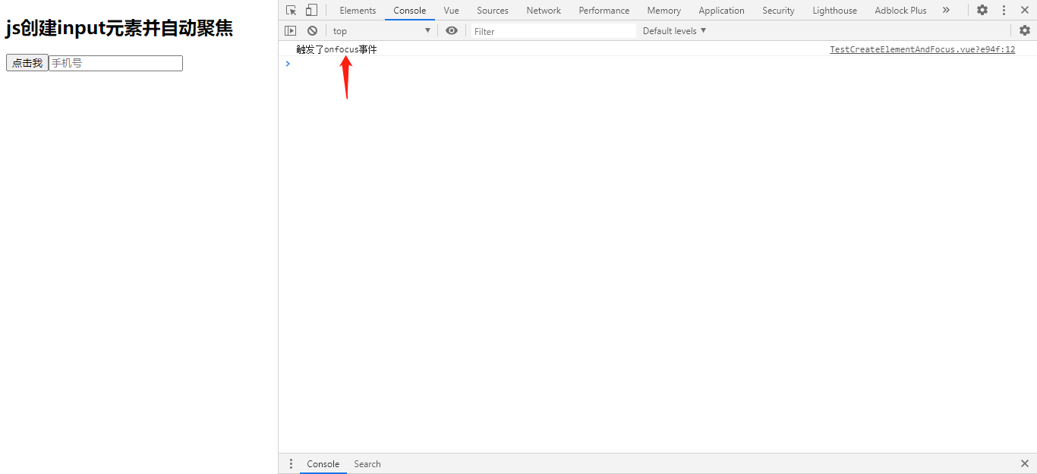
Task: Open console settings gear beside Default levels
Action: (x=1025, y=30)
